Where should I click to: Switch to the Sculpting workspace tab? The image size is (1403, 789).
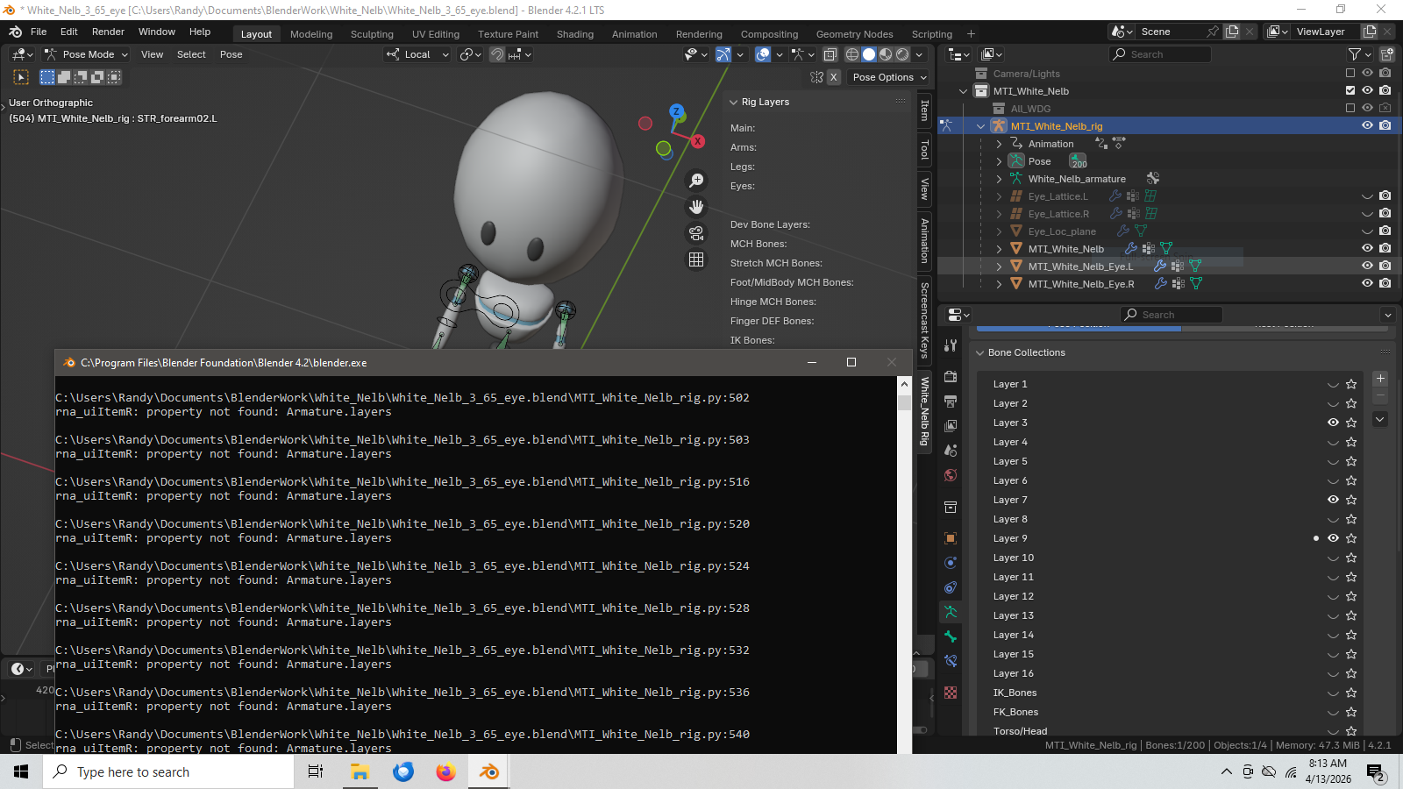pyautogui.click(x=372, y=34)
